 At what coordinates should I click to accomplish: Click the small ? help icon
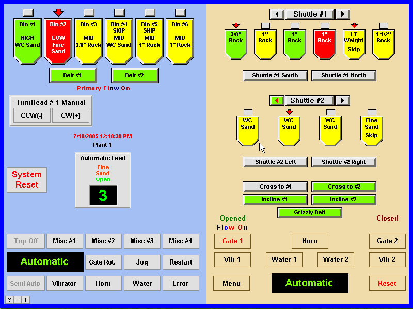pos(9,300)
